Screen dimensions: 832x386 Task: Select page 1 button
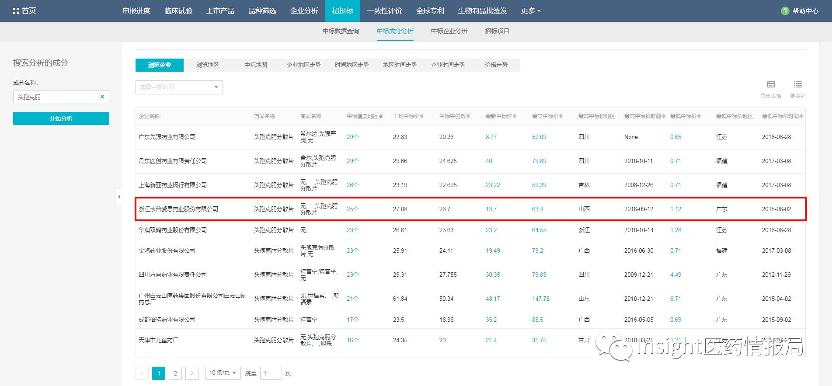(159, 373)
